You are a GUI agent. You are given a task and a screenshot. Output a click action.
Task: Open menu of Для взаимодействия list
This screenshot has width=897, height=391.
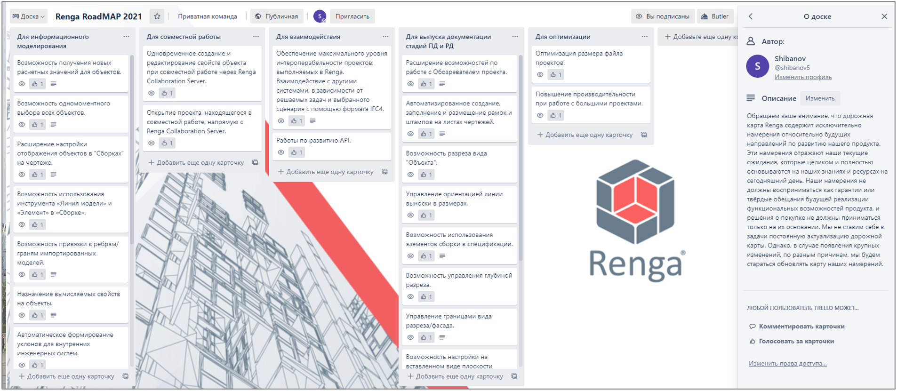[385, 37]
